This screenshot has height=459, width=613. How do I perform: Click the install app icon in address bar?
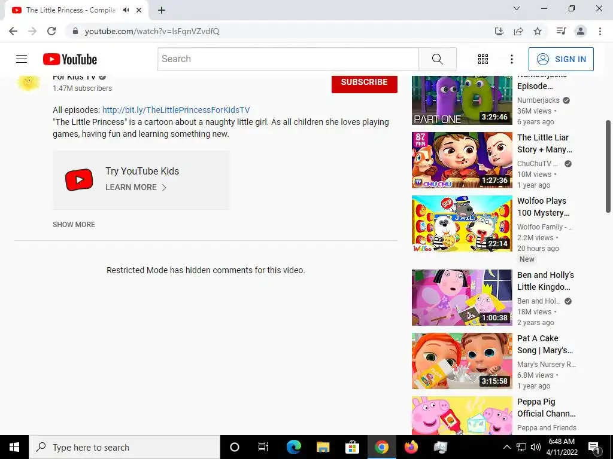click(x=499, y=31)
